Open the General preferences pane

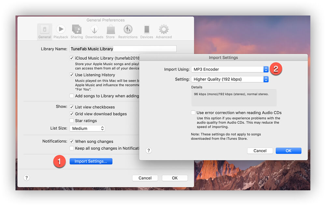[x=45, y=32]
